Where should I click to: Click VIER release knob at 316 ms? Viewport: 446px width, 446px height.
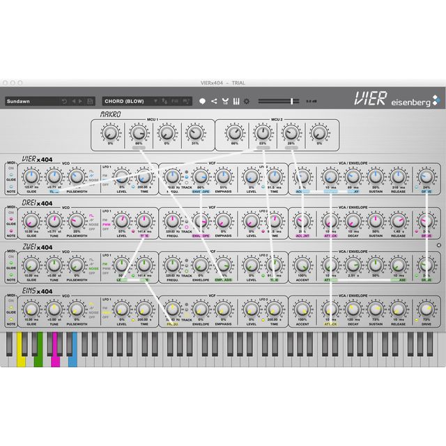coord(398,176)
